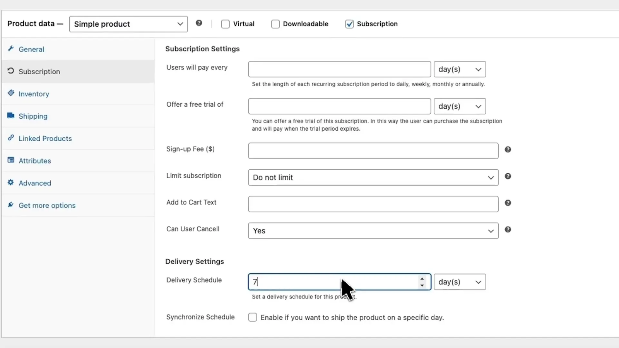Enable the Synchronize Schedule checkbox

click(x=253, y=317)
